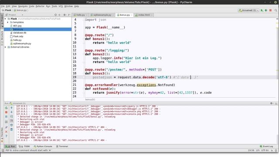Print the Run console output
The image size is (279, 157).
[x=11, y=125]
